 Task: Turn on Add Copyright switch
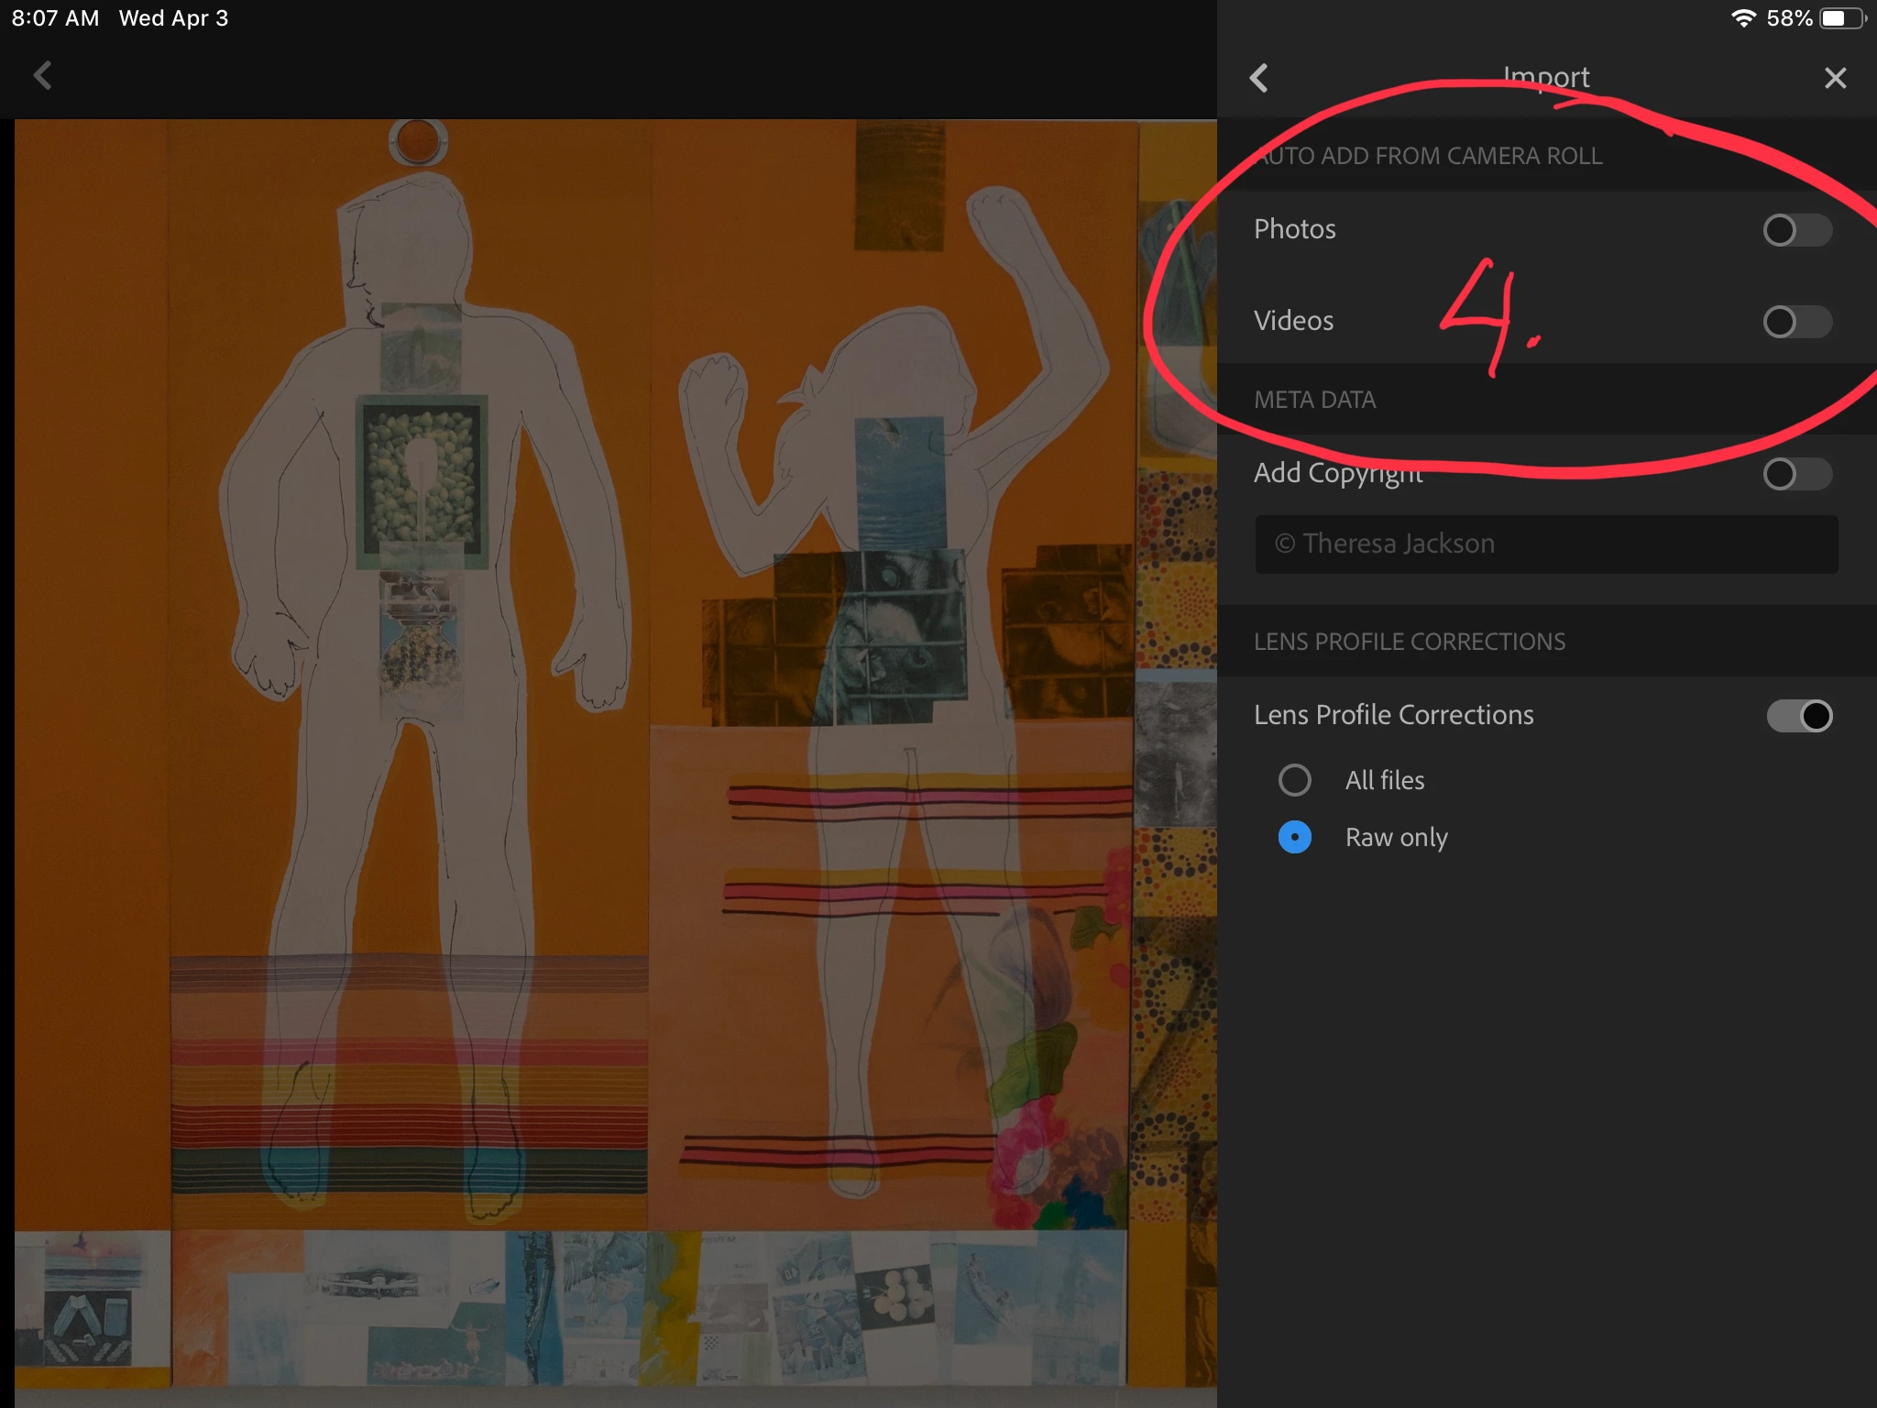1796,474
